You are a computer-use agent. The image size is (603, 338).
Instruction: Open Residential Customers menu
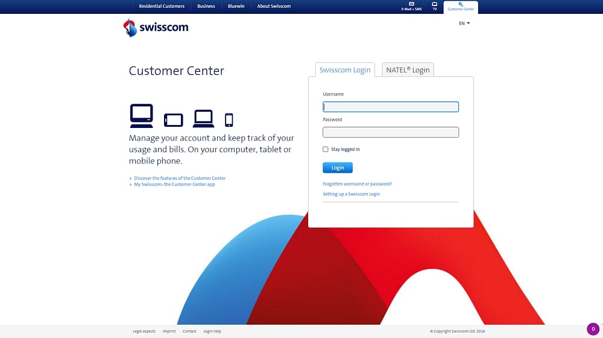click(x=162, y=6)
